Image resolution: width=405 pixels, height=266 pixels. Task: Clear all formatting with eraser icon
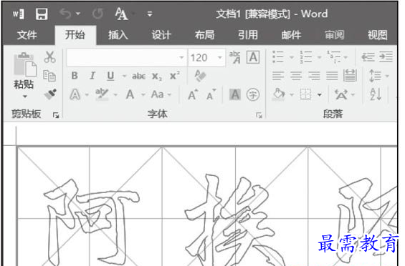(201, 76)
